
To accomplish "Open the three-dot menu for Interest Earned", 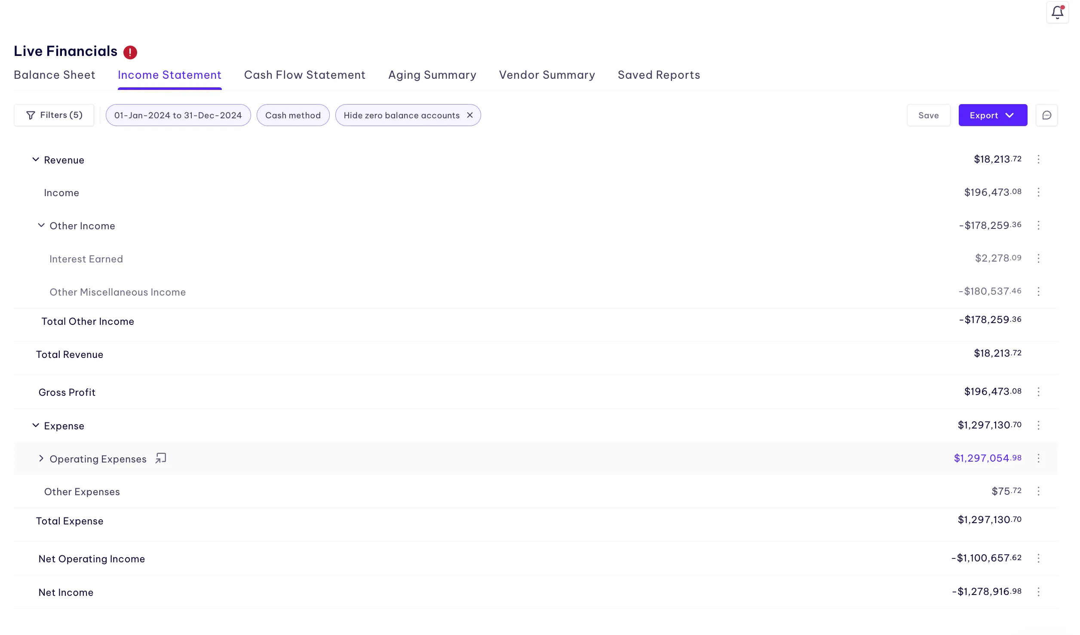I will pos(1038,259).
